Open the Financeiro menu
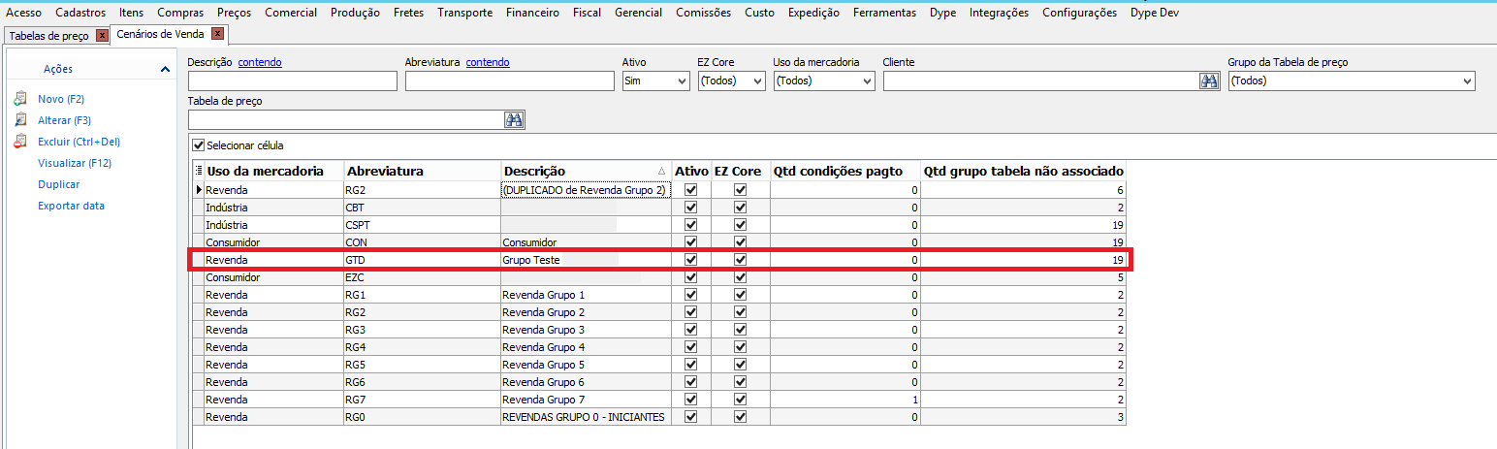The height and width of the screenshot is (449, 1497). (x=532, y=13)
